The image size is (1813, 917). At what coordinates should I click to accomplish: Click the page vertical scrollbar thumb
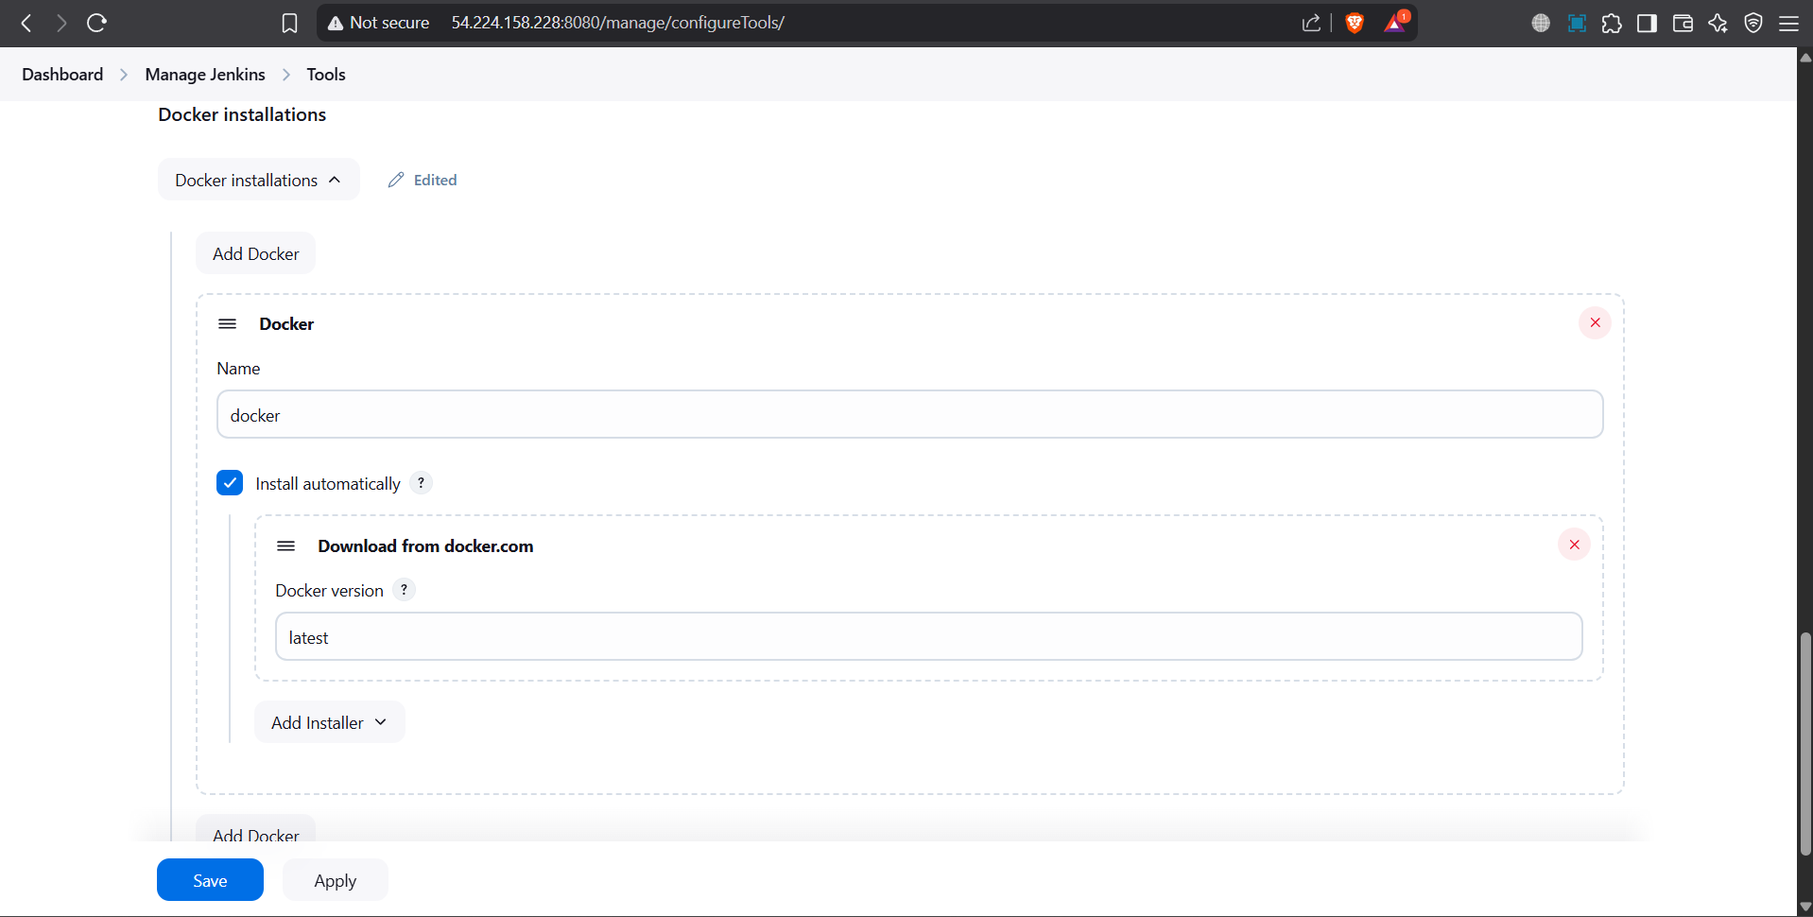click(1805, 744)
